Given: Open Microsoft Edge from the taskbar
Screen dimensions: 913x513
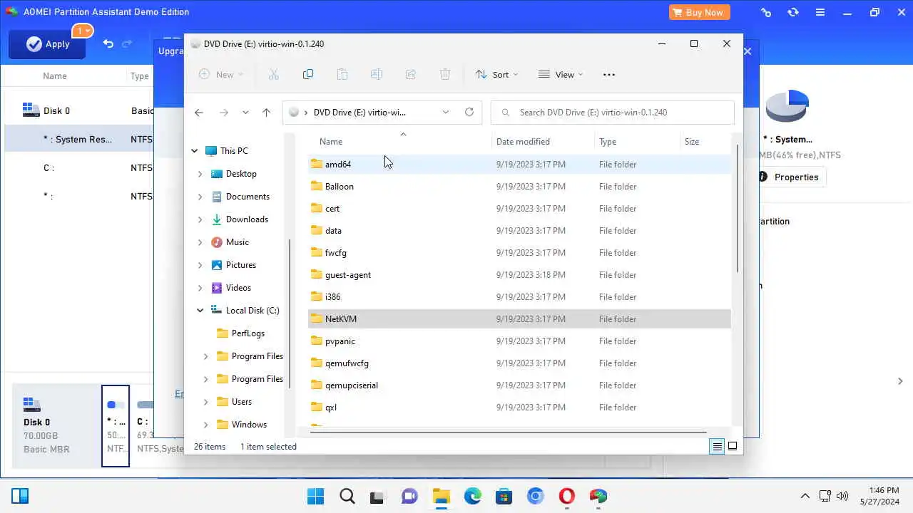Looking at the screenshot, I should (x=472, y=496).
